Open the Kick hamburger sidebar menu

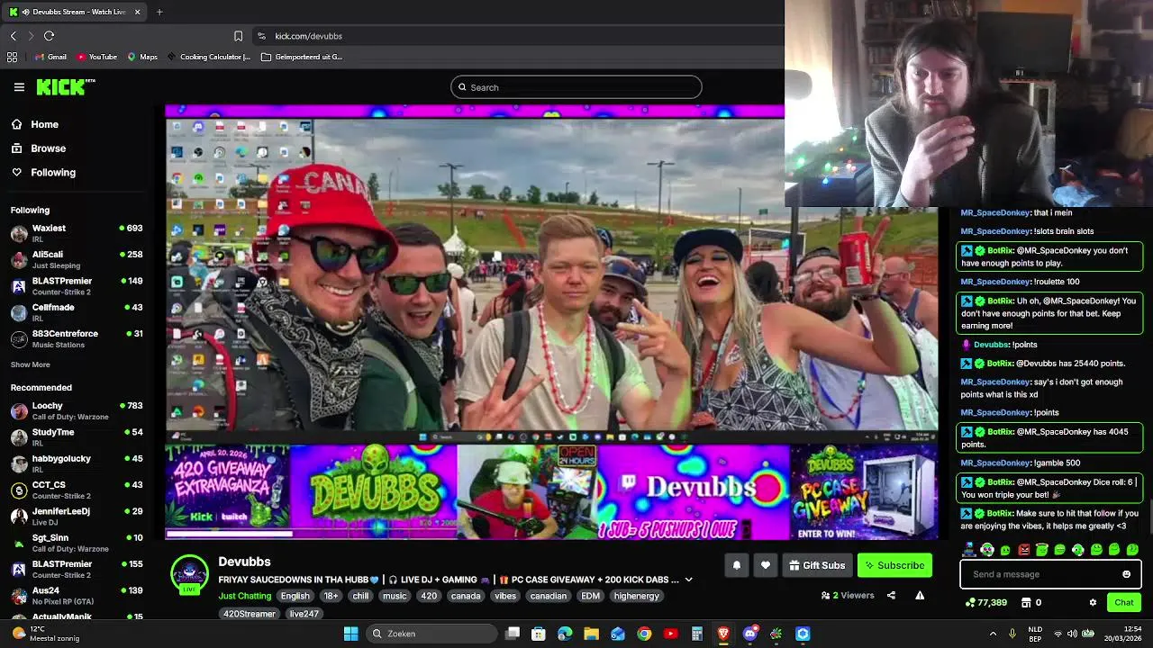pyautogui.click(x=19, y=87)
